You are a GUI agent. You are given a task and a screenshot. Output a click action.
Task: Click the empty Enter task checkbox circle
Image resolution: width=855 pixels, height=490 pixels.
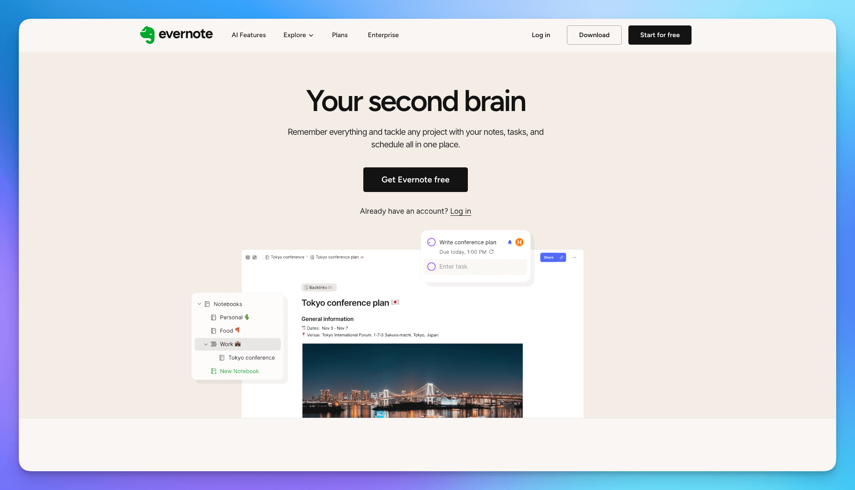pyautogui.click(x=431, y=267)
